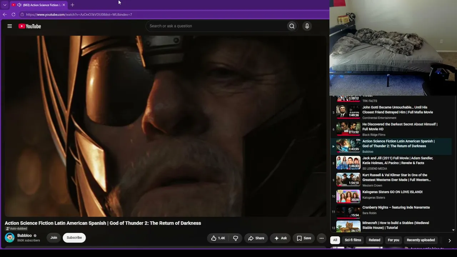
Task: Open the browser tab list chevron
Action: pyautogui.click(x=5, y=5)
